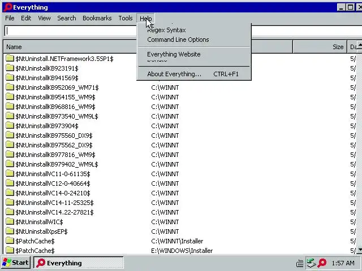Select the $NtUninstallKB923191$ name text
Screen dimensions: 362x271
tap(47, 68)
